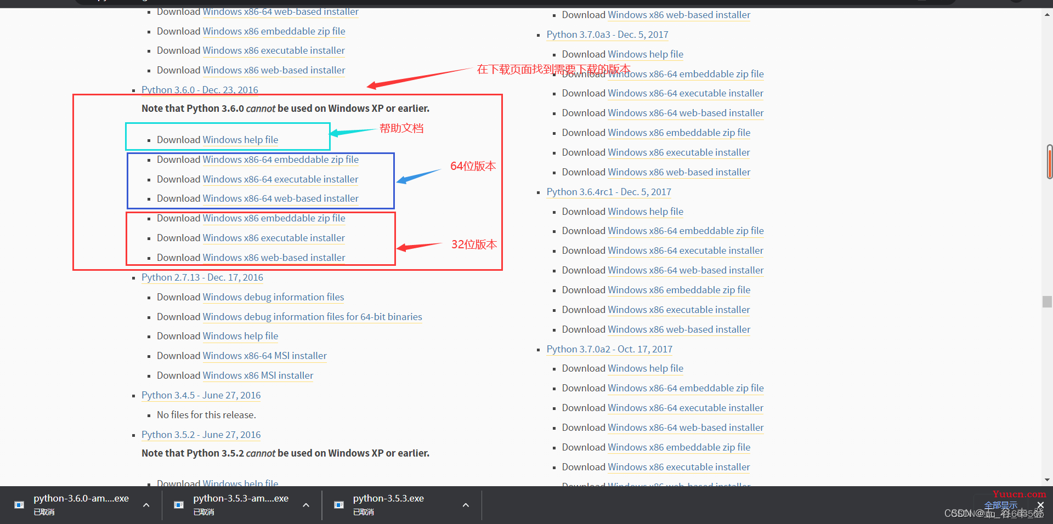Screen dimensions: 1053x524
Task: Click Windows x86 web-based installer under Python 3.6.0
Action: pos(274,258)
